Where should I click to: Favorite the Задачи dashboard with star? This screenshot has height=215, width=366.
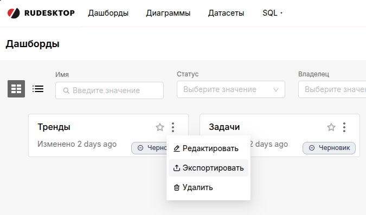[331, 127]
